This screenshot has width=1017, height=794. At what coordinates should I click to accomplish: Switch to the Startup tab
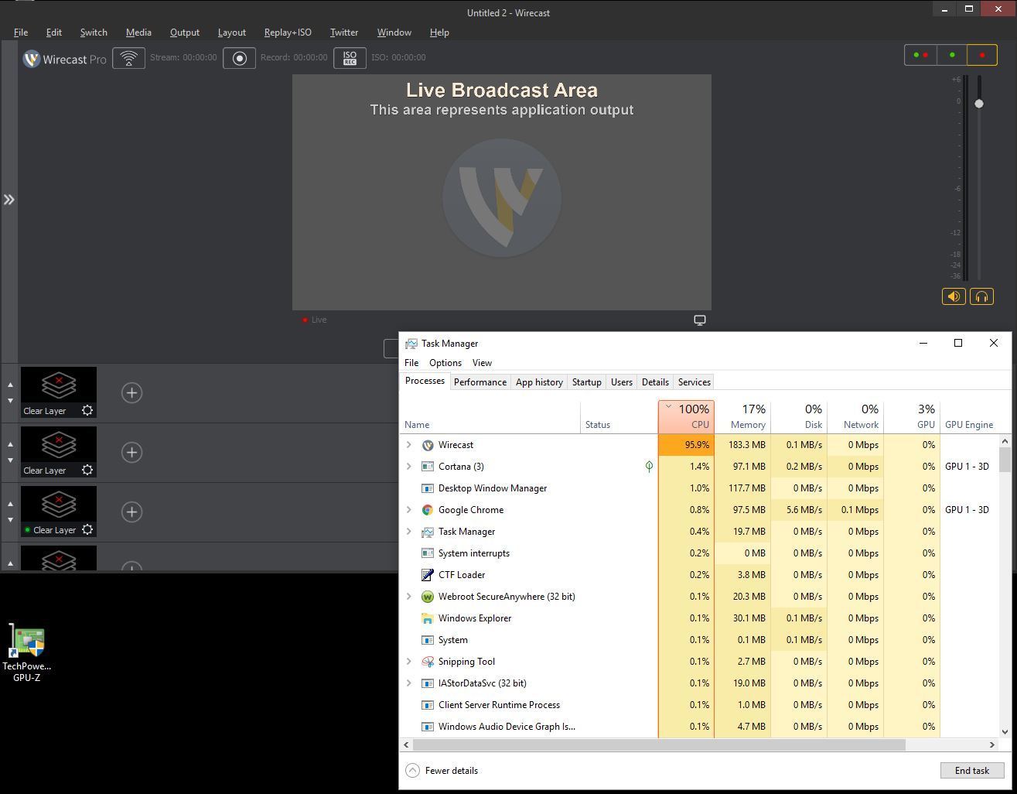[x=586, y=382]
